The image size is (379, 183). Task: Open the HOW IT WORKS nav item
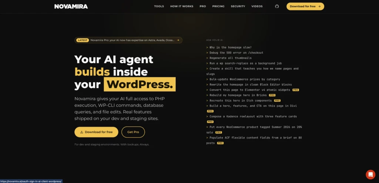pyautogui.click(x=182, y=6)
